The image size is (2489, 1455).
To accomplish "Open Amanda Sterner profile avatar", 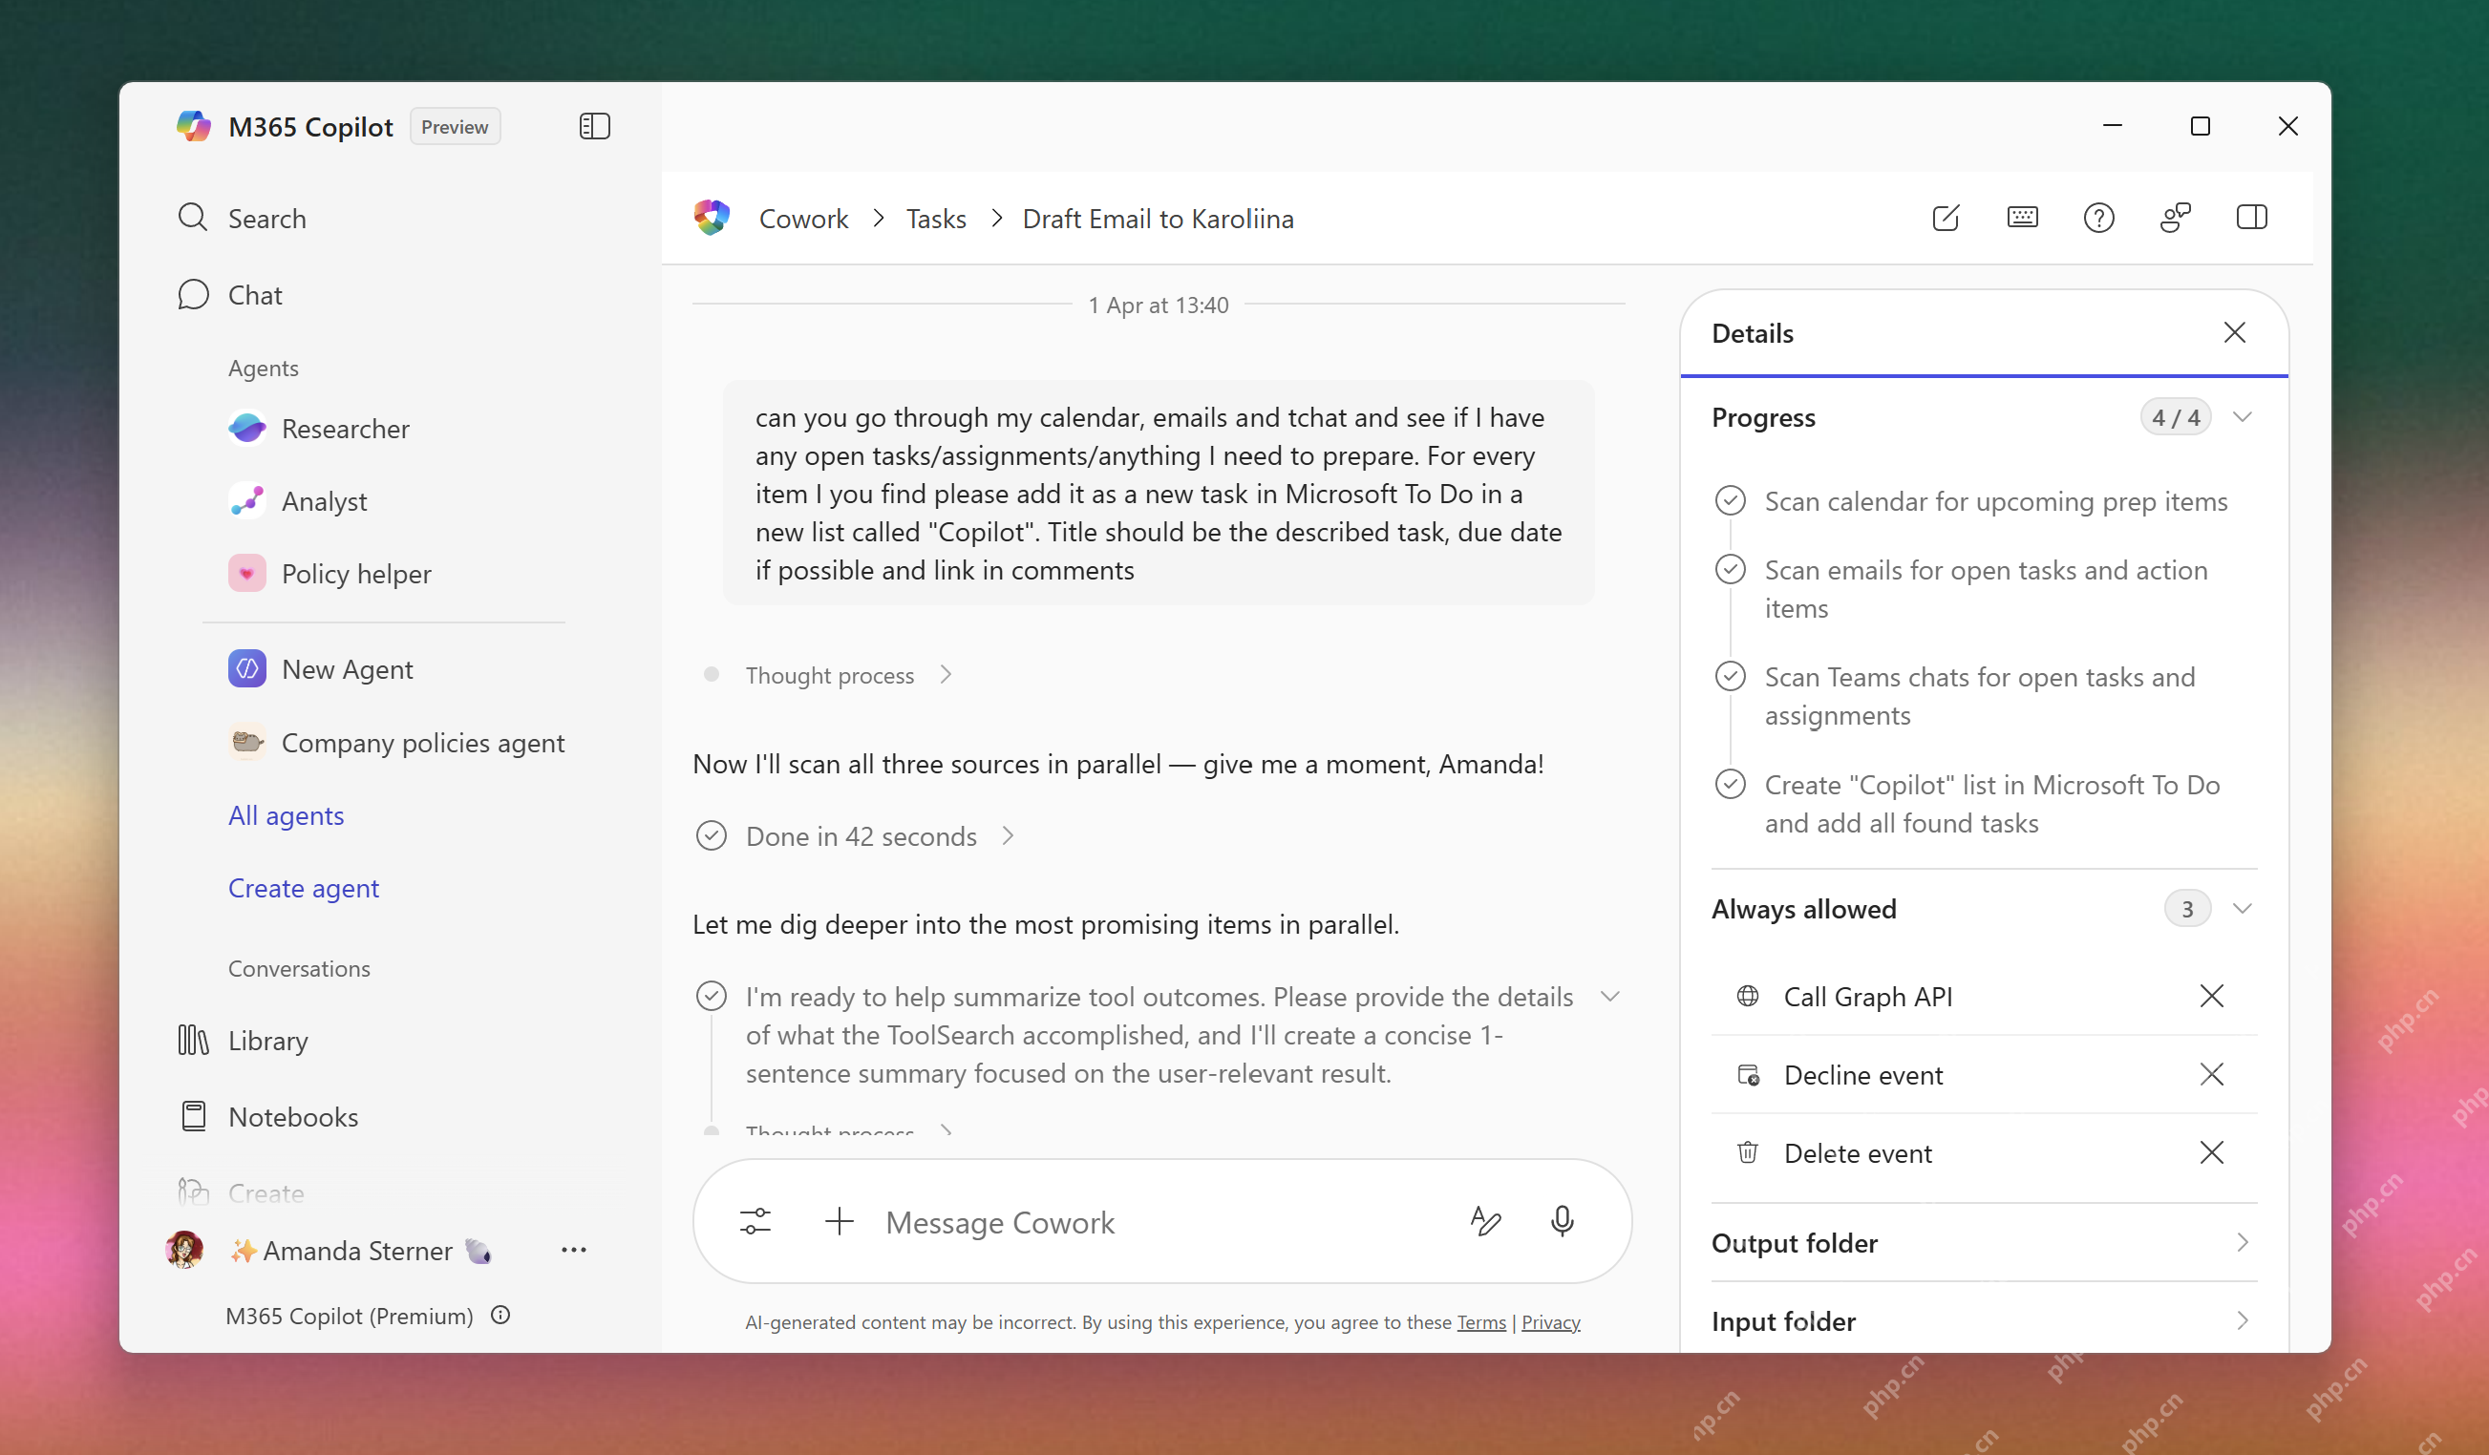I will click(184, 1250).
